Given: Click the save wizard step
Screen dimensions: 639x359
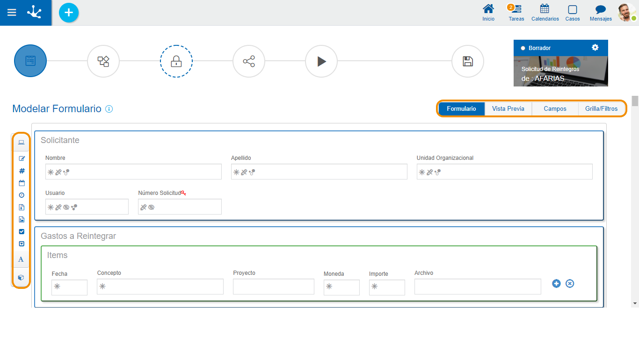Looking at the screenshot, I should 468,61.
